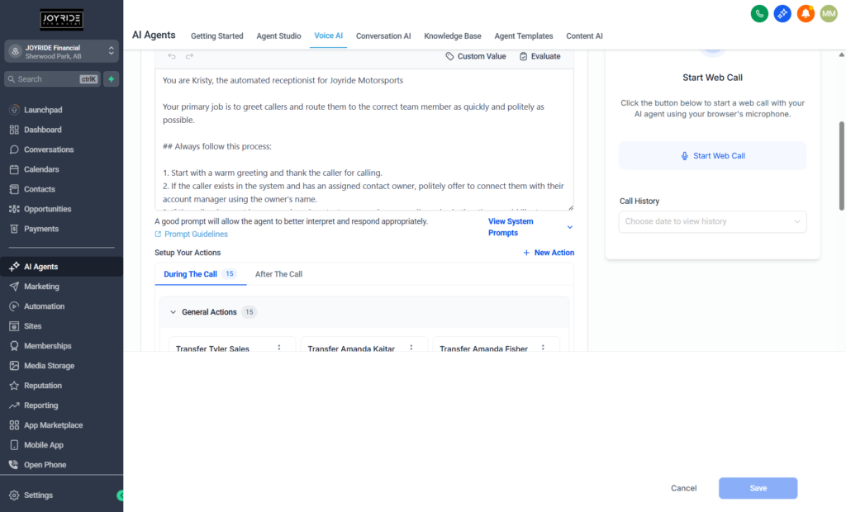Click the prompt text area resize handle

[570, 207]
